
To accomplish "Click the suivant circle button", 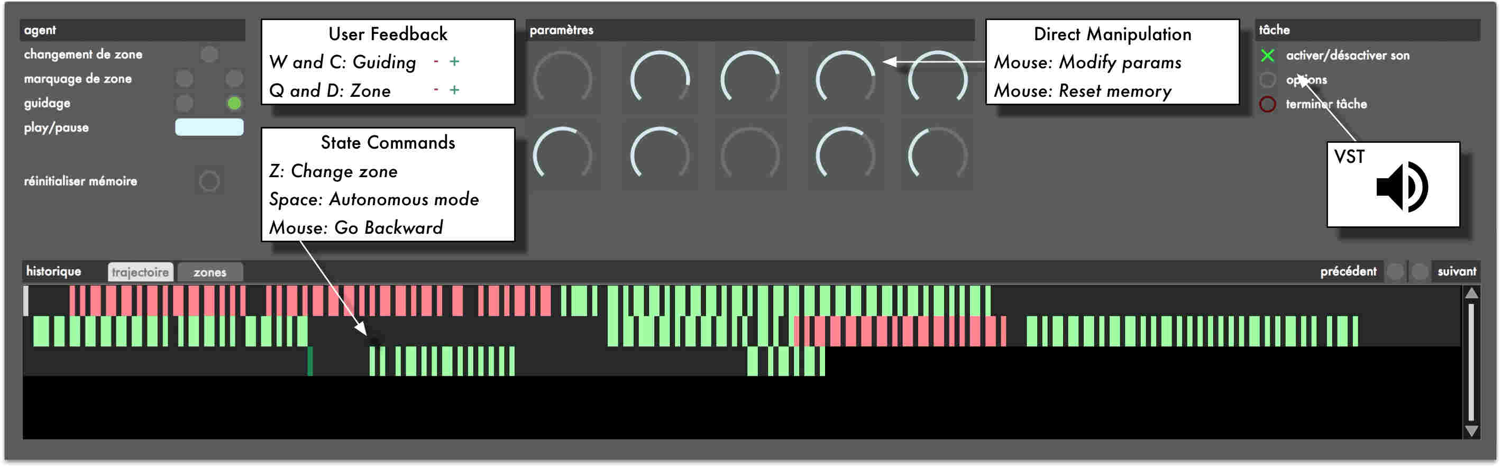I will click(x=1420, y=272).
